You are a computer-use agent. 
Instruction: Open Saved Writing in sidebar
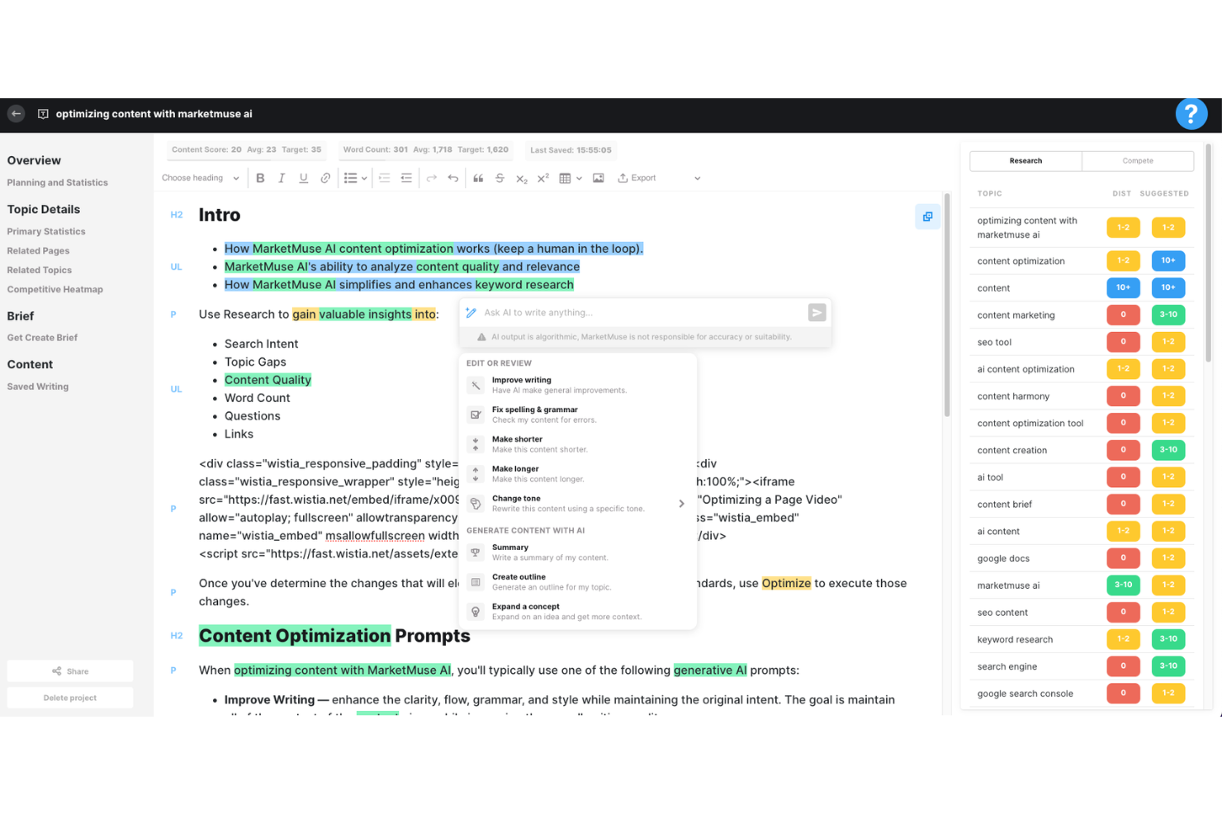click(x=38, y=386)
